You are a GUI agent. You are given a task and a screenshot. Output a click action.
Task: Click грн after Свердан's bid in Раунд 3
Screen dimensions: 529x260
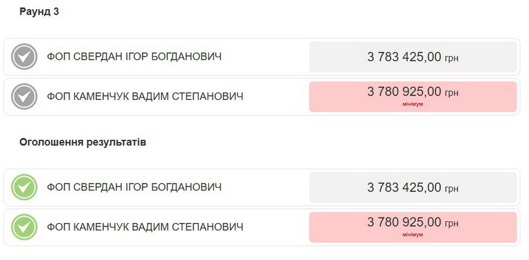click(x=451, y=59)
